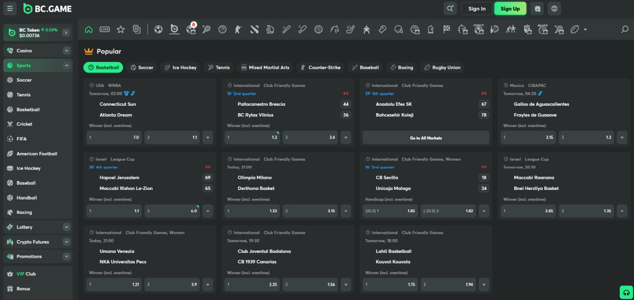Click the Sign In button

click(x=477, y=8)
